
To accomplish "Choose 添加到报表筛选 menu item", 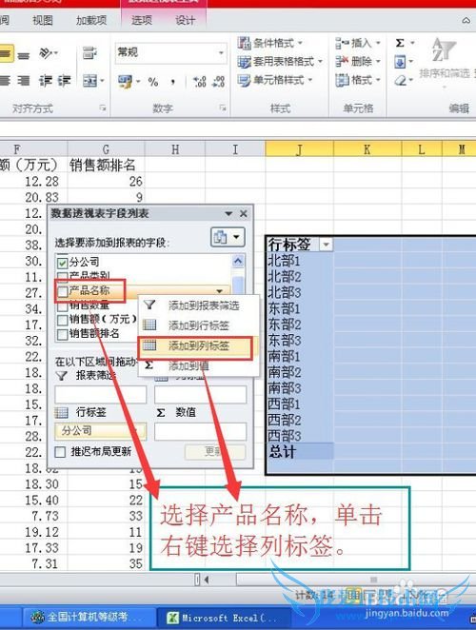I will pos(198,305).
